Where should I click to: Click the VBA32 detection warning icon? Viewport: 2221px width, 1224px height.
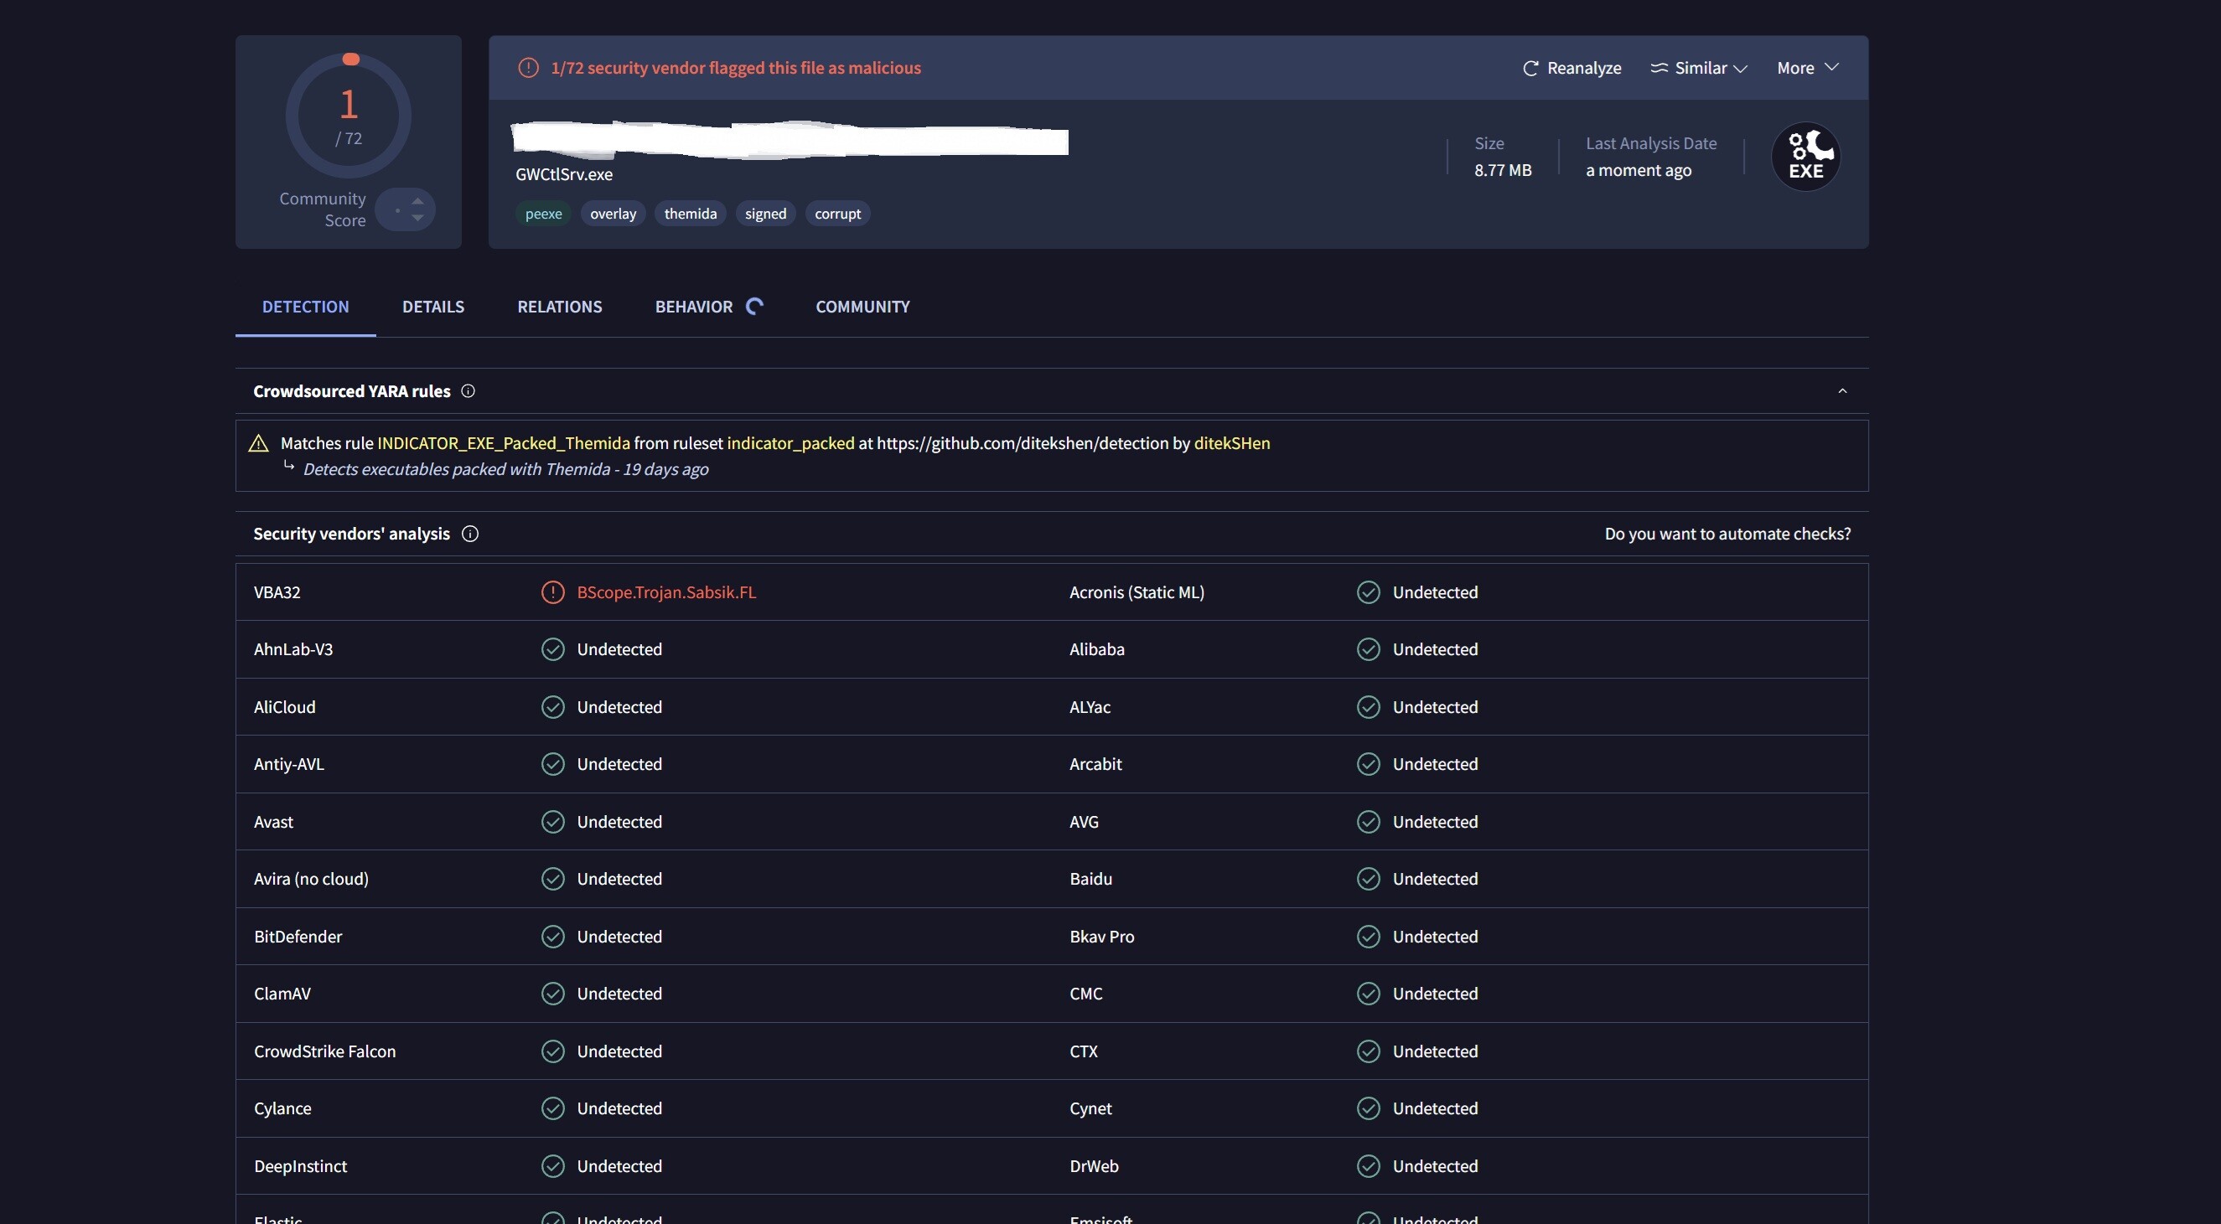(552, 592)
